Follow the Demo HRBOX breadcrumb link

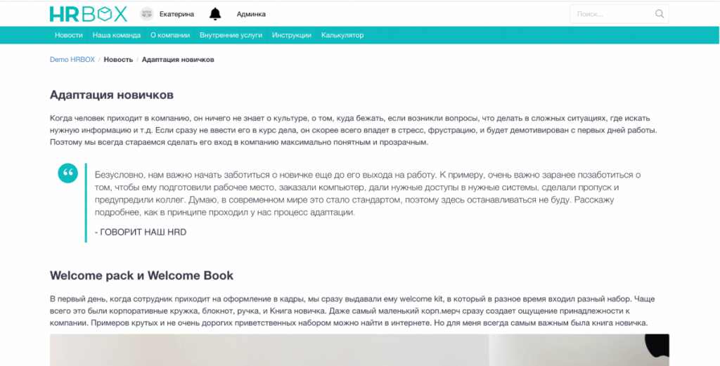click(x=72, y=60)
